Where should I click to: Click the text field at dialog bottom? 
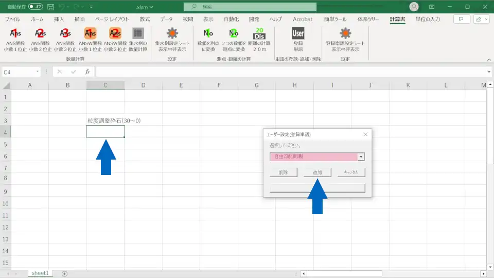[x=317, y=188]
